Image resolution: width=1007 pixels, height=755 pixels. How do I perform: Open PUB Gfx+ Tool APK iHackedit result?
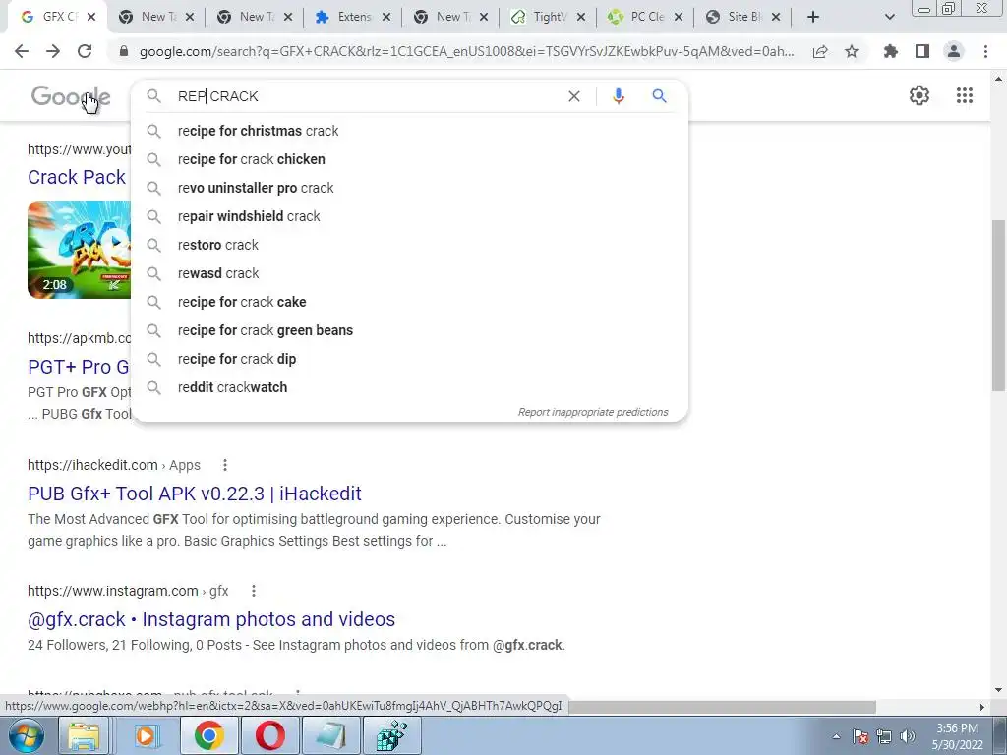pos(195,494)
